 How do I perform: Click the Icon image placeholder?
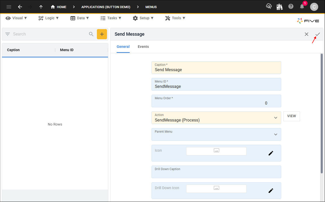click(x=216, y=151)
